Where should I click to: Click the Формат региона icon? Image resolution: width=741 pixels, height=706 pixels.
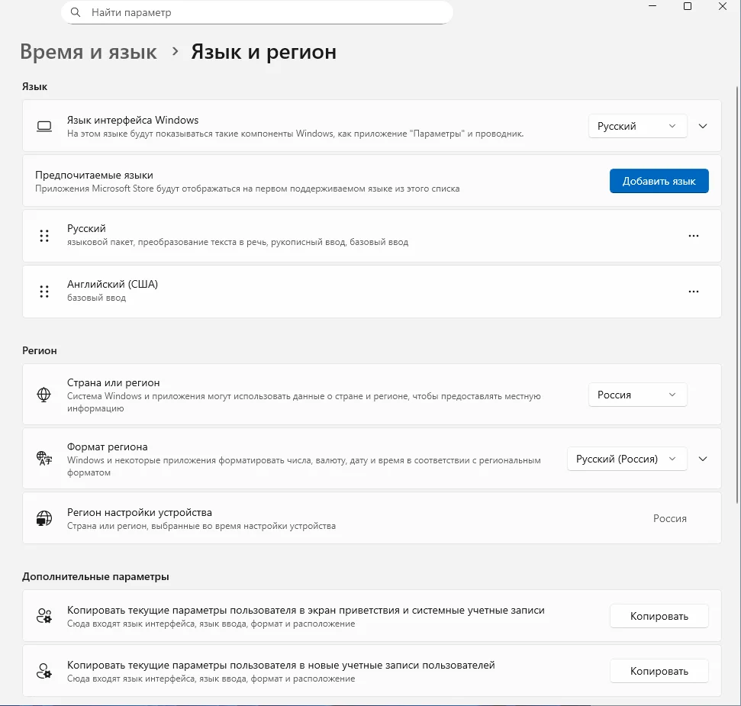44,459
